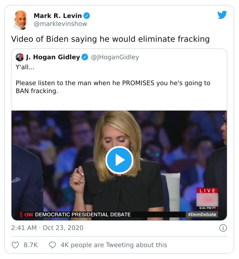The width and height of the screenshot is (239, 259).
Task: Click Mark R. Levin's profile avatar
Action: pos(21,20)
